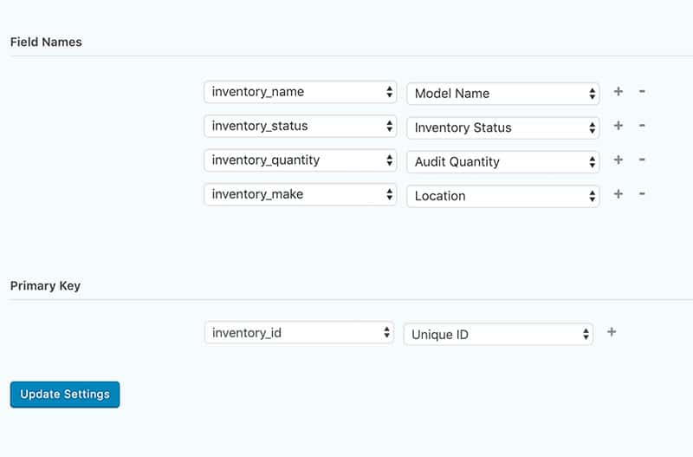This screenshot has width=693, height=457.
Task: Click the Update Settings button
Action: [65, 395]
